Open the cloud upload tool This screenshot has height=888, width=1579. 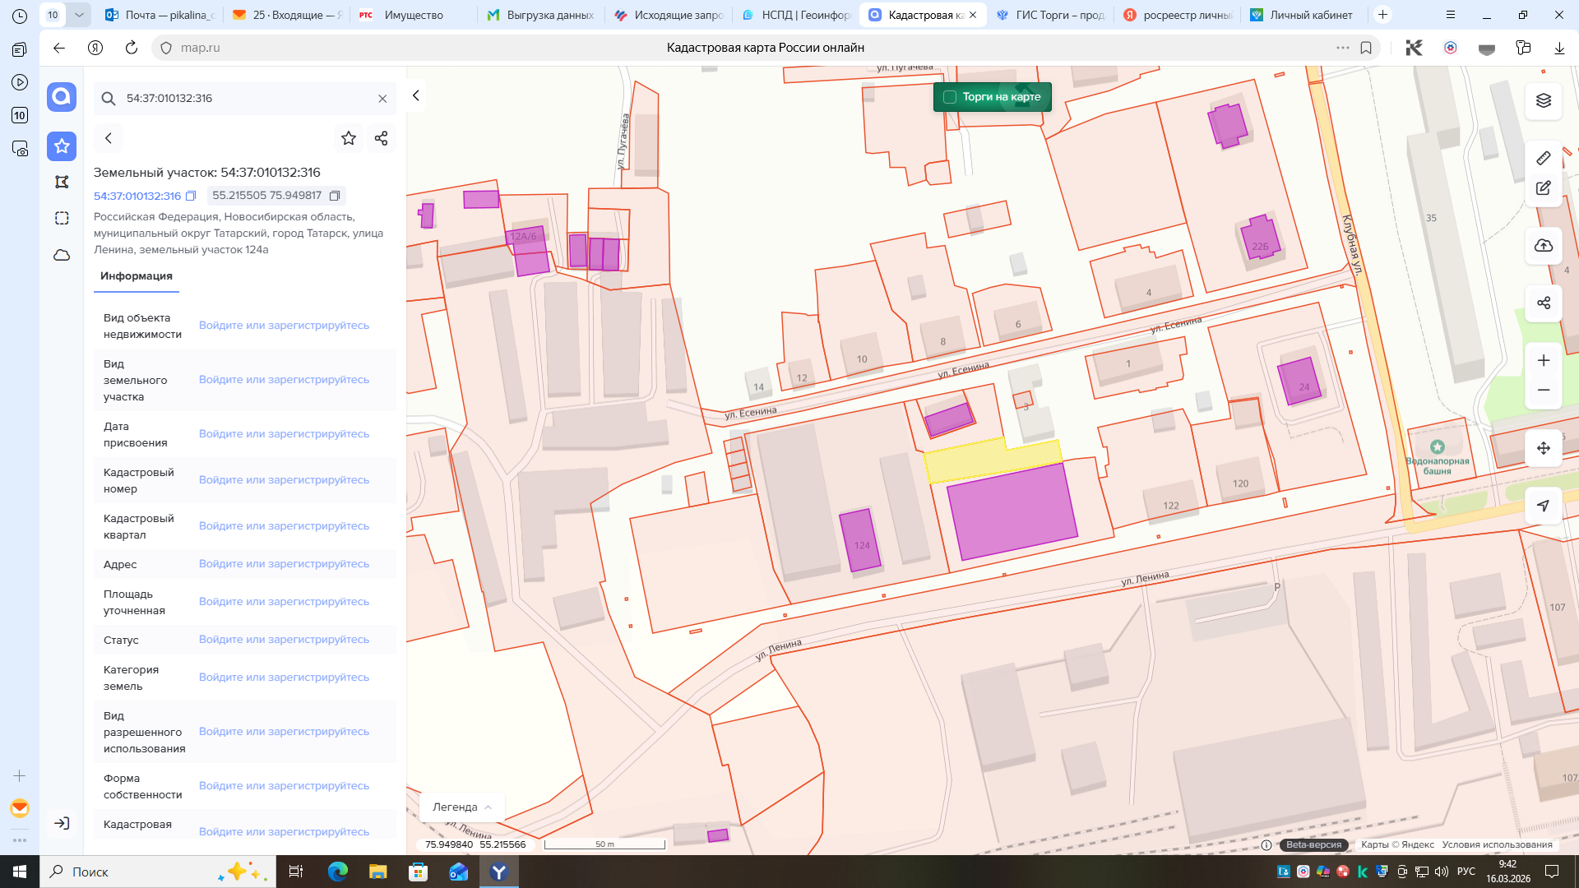[x=1543, y=246]
